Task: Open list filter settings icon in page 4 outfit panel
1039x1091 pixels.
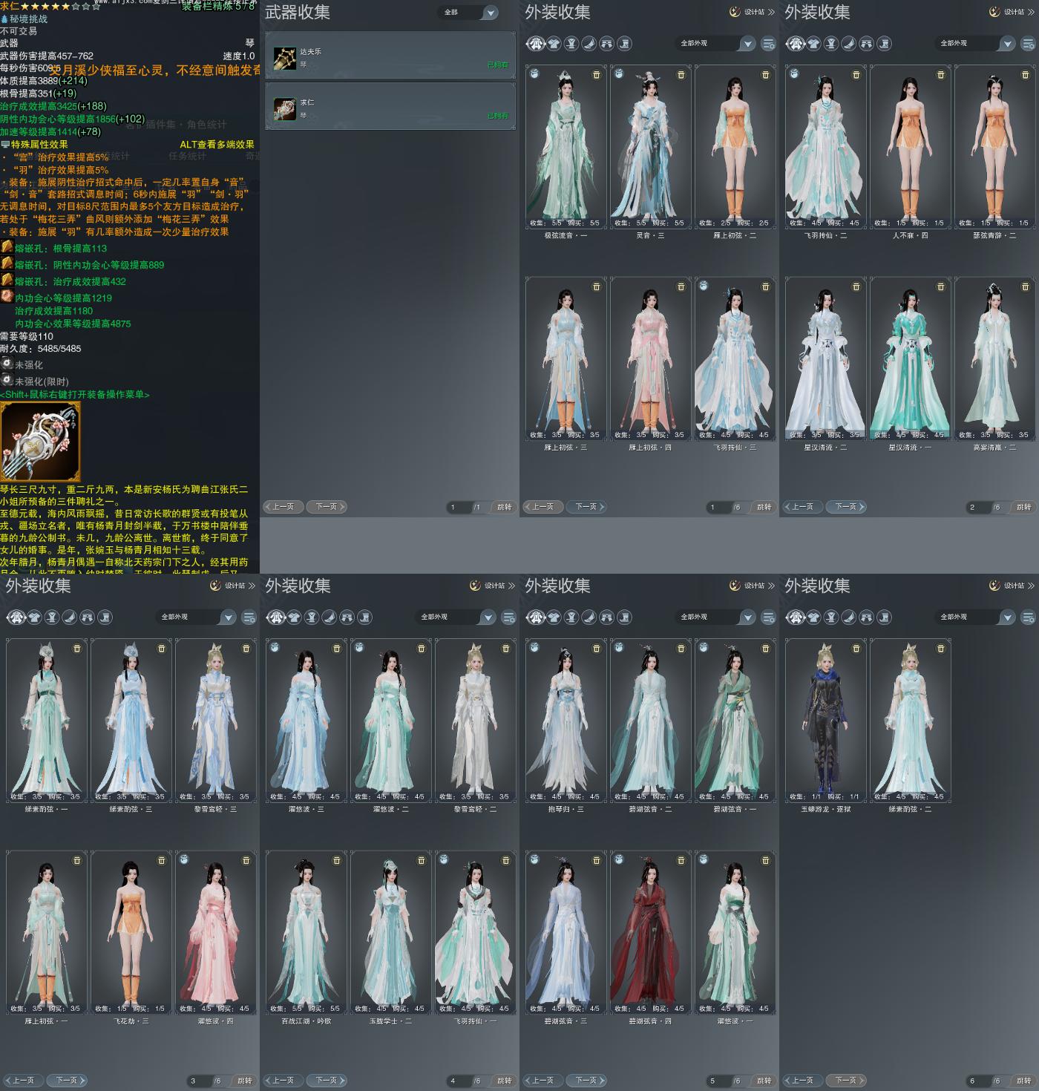Action: tap(508, 617)
